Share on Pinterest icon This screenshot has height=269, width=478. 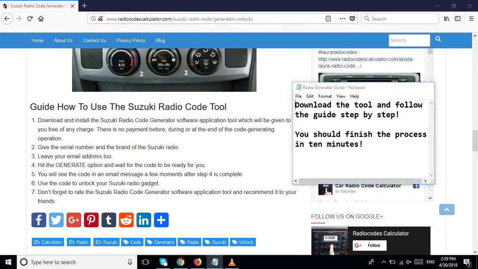click(91, 220)
